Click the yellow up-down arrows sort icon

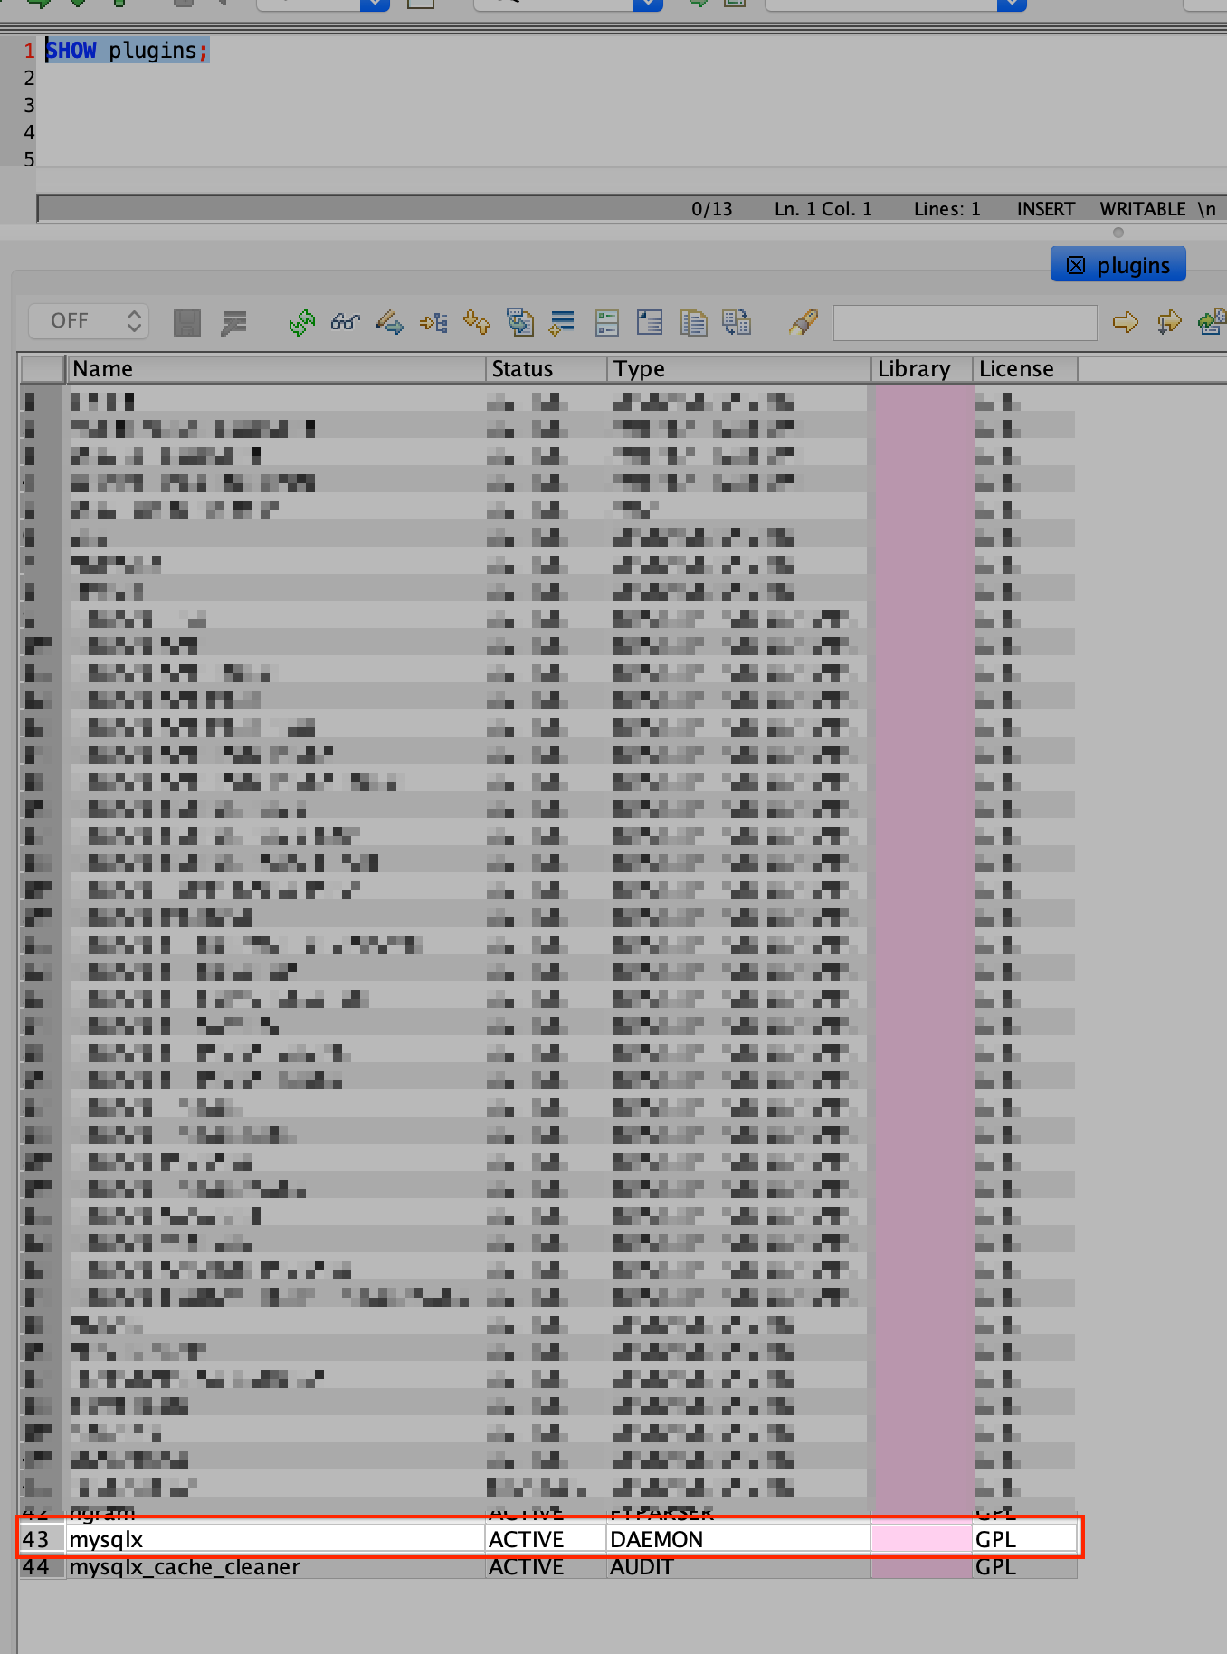(x=477, y=322)
